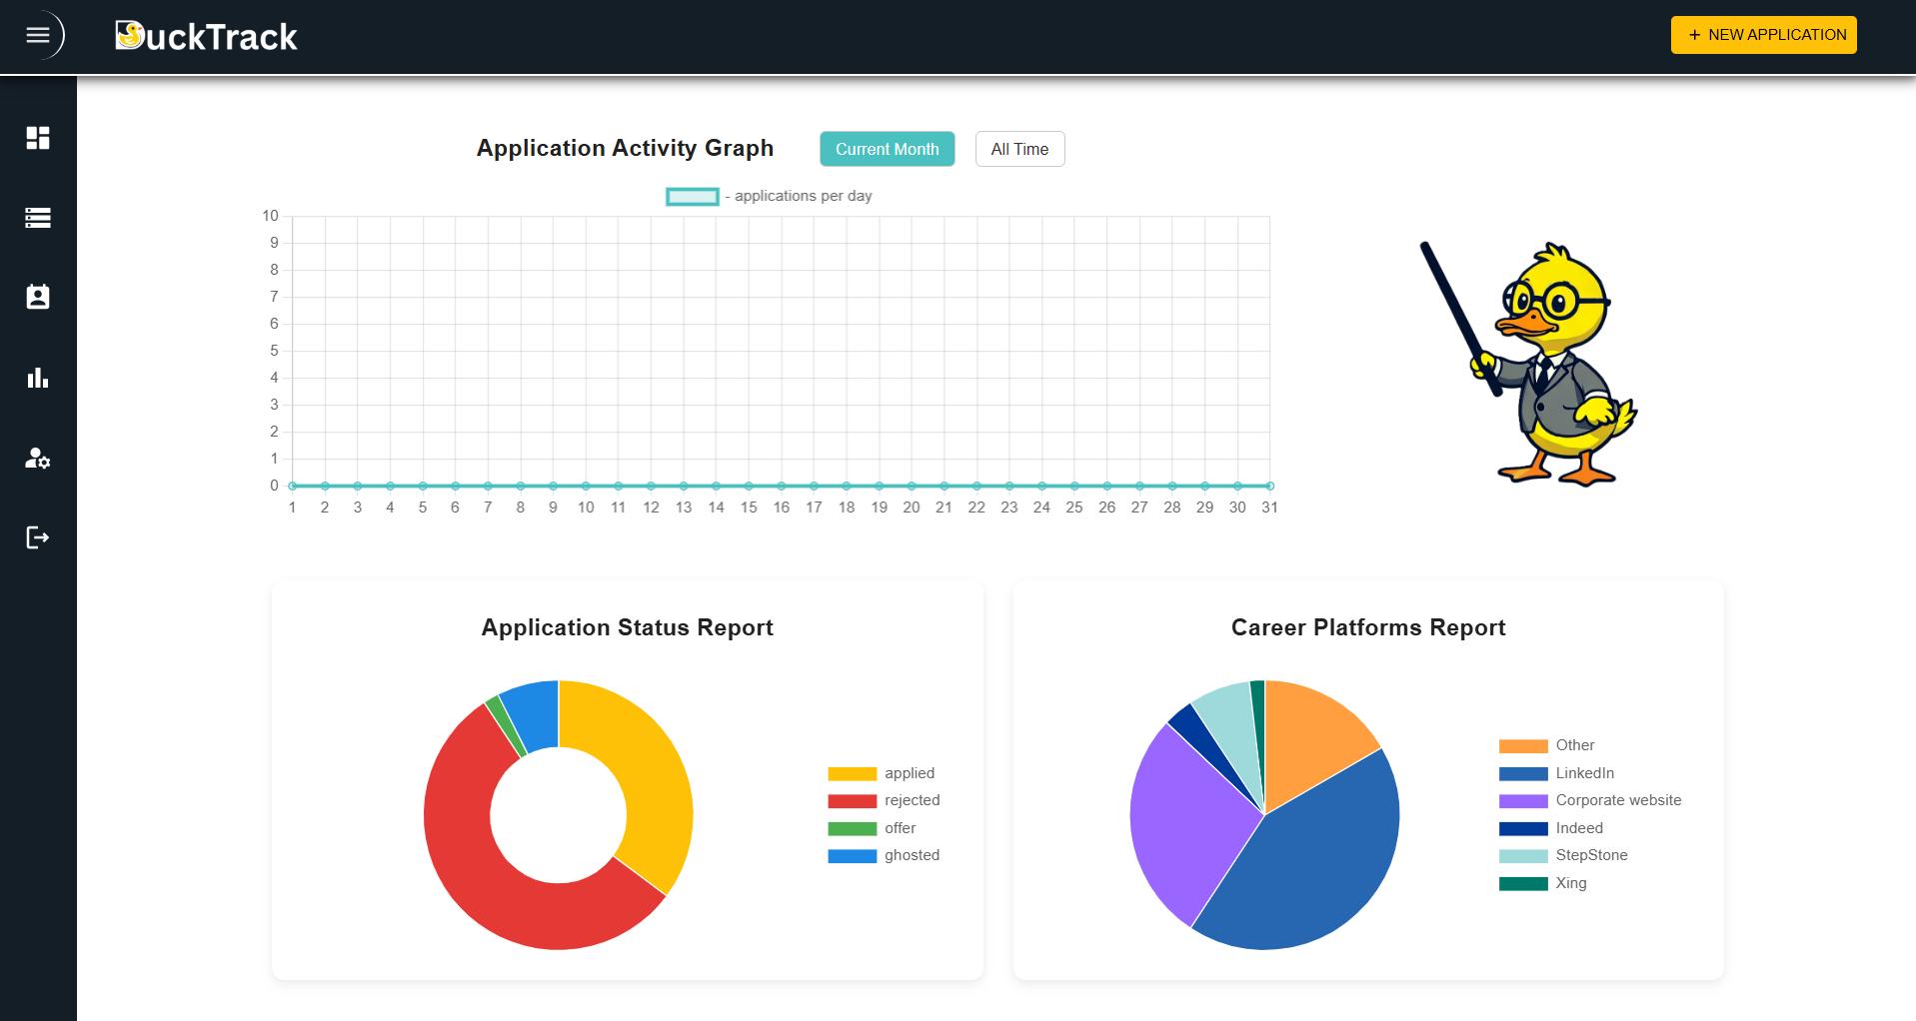Viewport: 1916px width, 1021px height.
Task: Click the NEW APPLICATION button
Action: click(1763, 34)
